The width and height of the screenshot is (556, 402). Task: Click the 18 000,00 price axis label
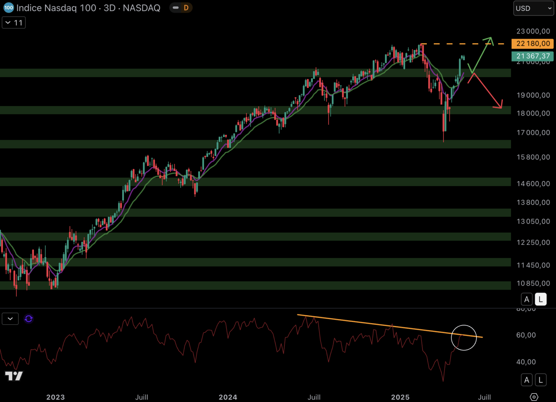point(533,113)
